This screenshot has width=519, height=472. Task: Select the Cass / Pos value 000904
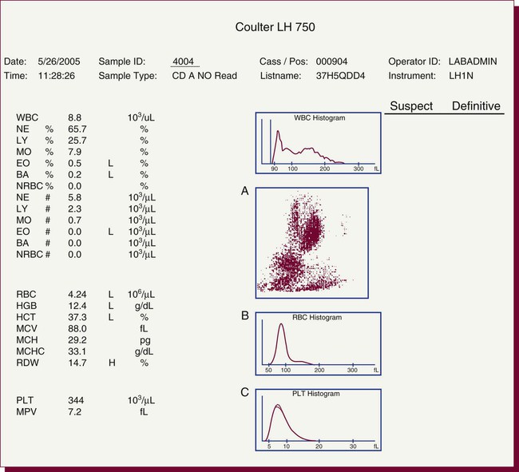point(332,61)
